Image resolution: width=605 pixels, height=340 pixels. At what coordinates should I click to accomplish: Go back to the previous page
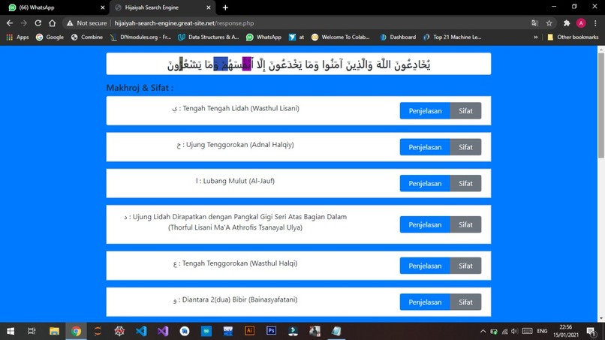click(10, 23)
